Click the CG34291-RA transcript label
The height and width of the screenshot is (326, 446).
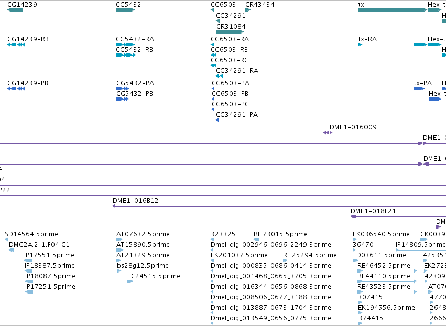[237, 71]
